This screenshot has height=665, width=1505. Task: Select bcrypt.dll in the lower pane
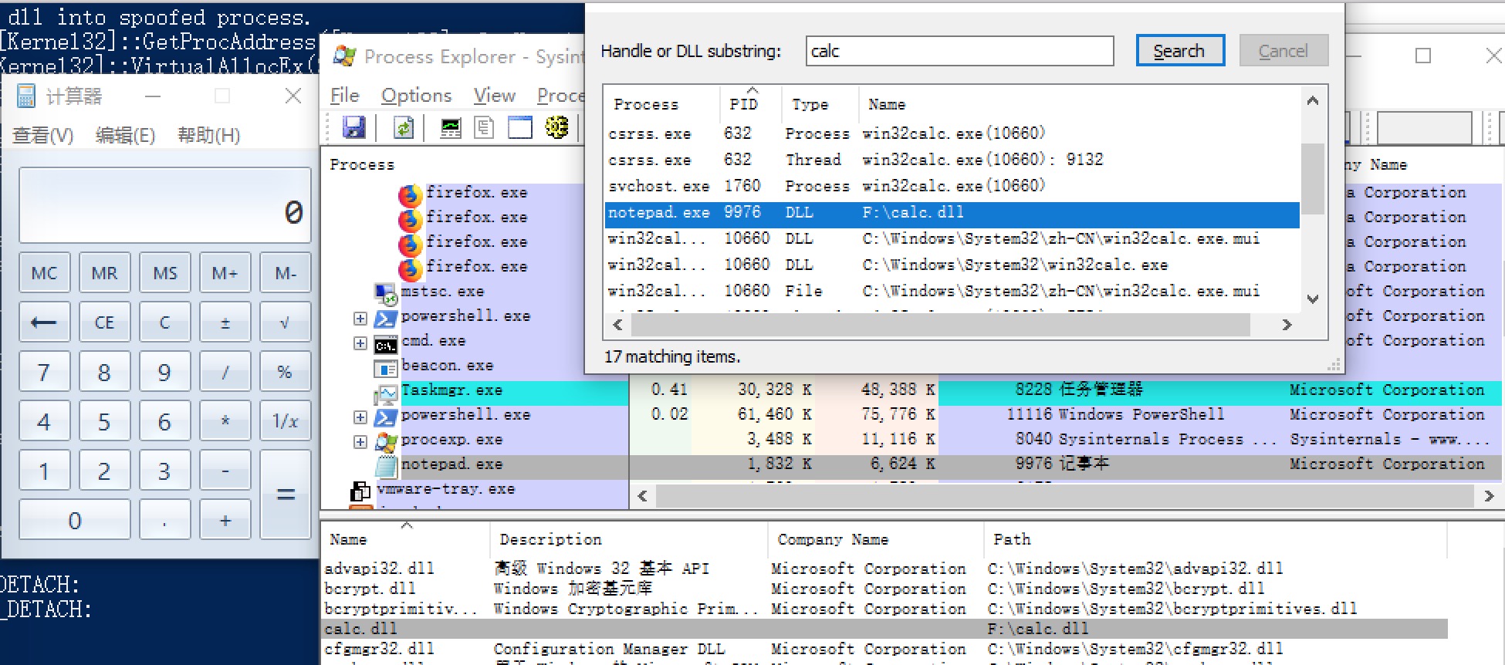tap(884, 589)
